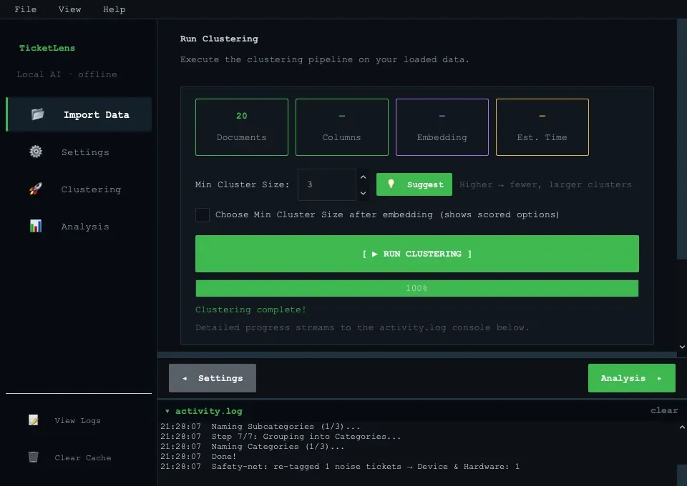Go to Clustering label in sidebar
The image size is (687, 486).
tap(91, 189)
